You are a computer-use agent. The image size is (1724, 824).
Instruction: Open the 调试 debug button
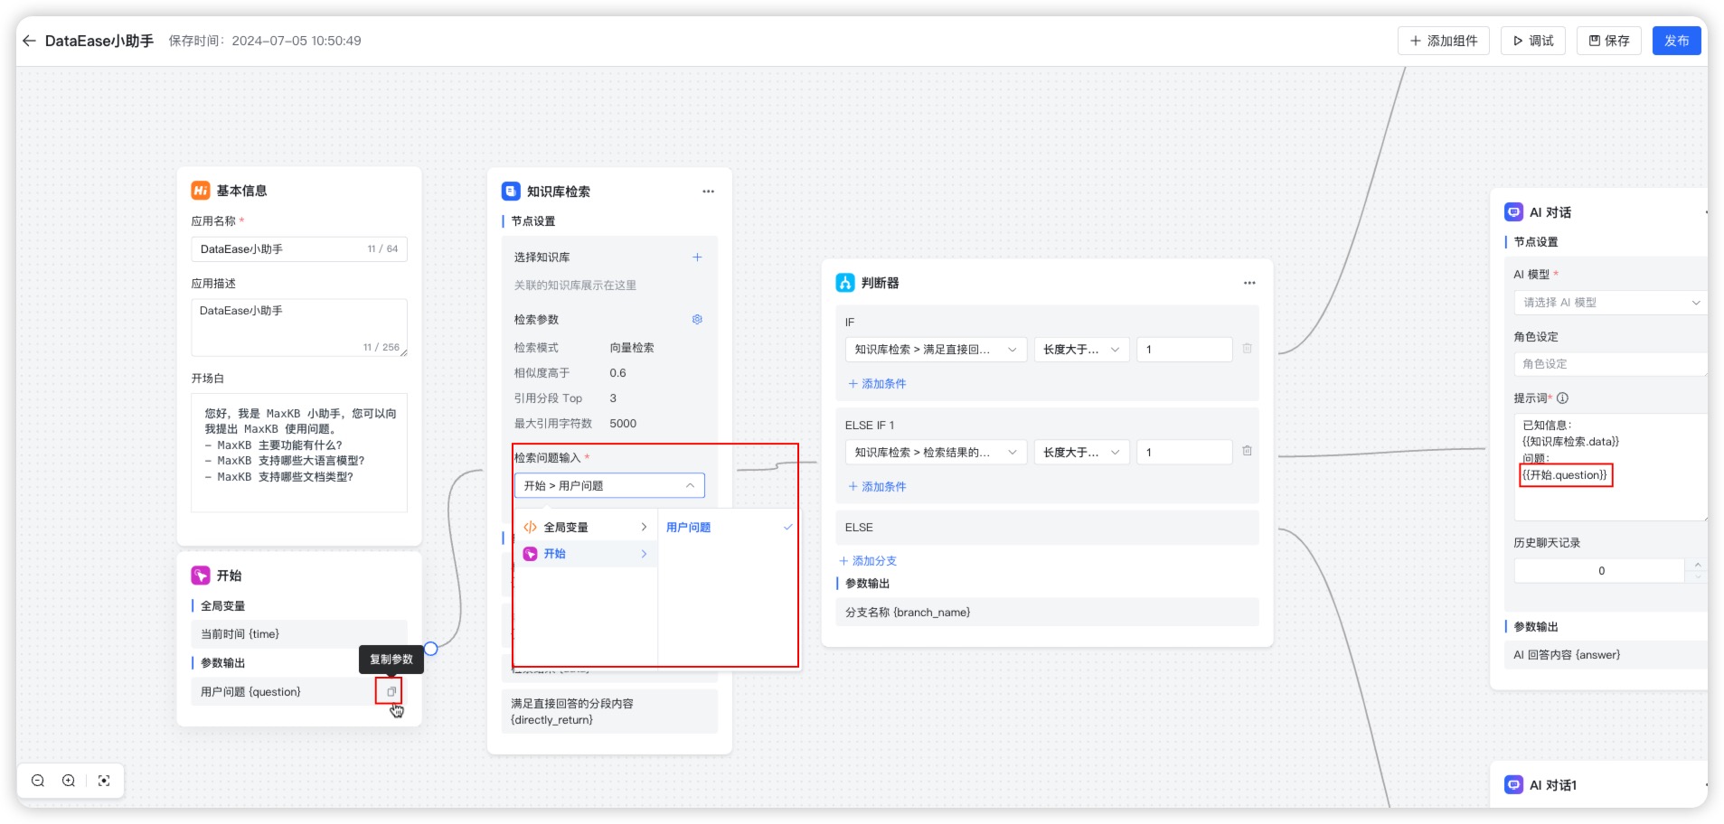(1532, 41)
